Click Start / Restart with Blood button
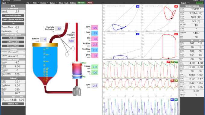This screenshot has height=115, width=205. coord(13,20)
